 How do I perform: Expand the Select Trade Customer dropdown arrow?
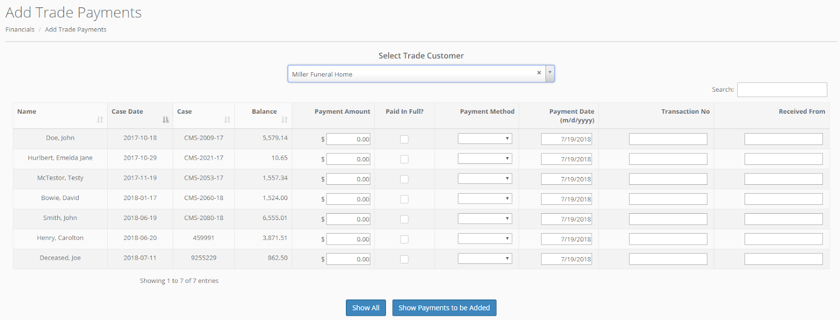pyautogui.click(x=550, y=74)
